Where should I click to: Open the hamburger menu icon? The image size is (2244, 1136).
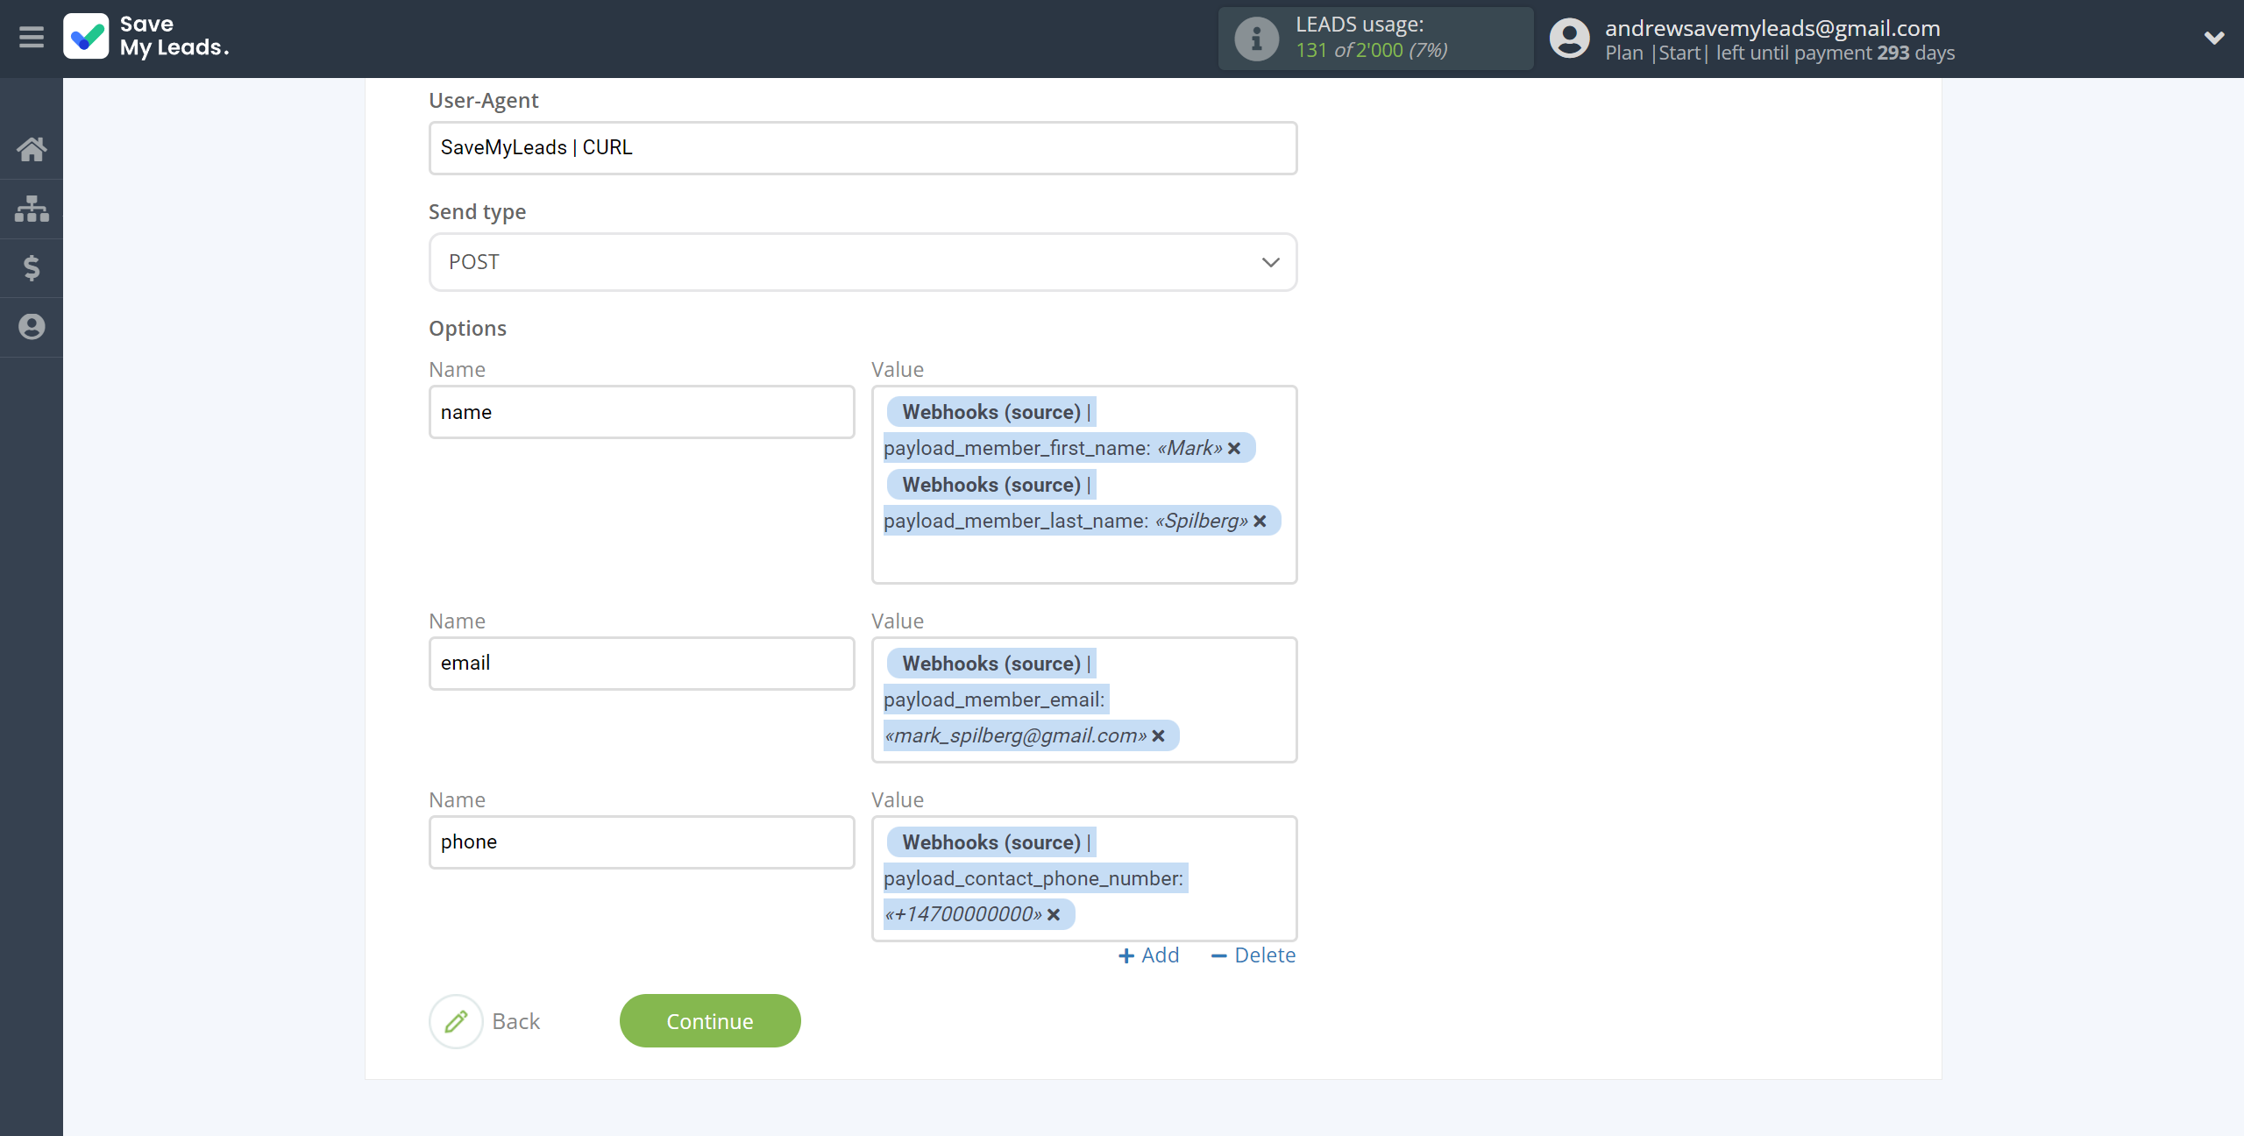pos(32,38)
